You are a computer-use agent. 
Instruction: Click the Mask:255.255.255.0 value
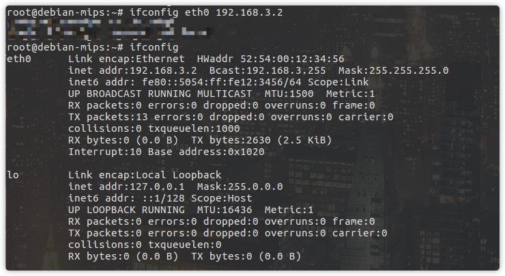tap(393, 70)
